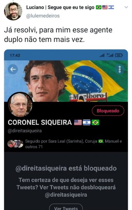Click the Brazil flag emoji beside Luciano's name
Screen dimensions: 132x210
tap(98, 7)
